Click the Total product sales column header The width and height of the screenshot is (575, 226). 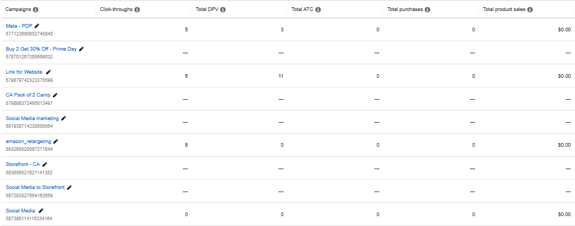coord(504,9)
